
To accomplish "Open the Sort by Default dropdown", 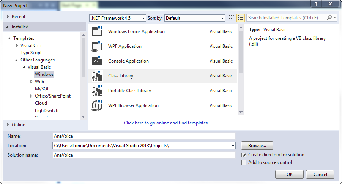I will coord(195,18).
